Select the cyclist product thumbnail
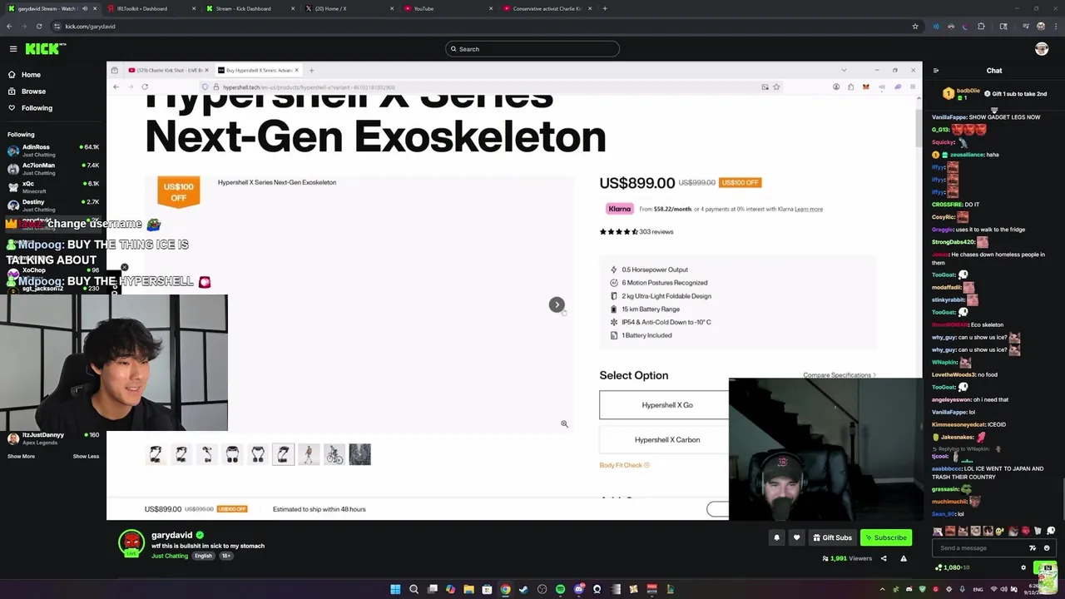Screen dimensions: 1065x599 click(x=334, y=454)
